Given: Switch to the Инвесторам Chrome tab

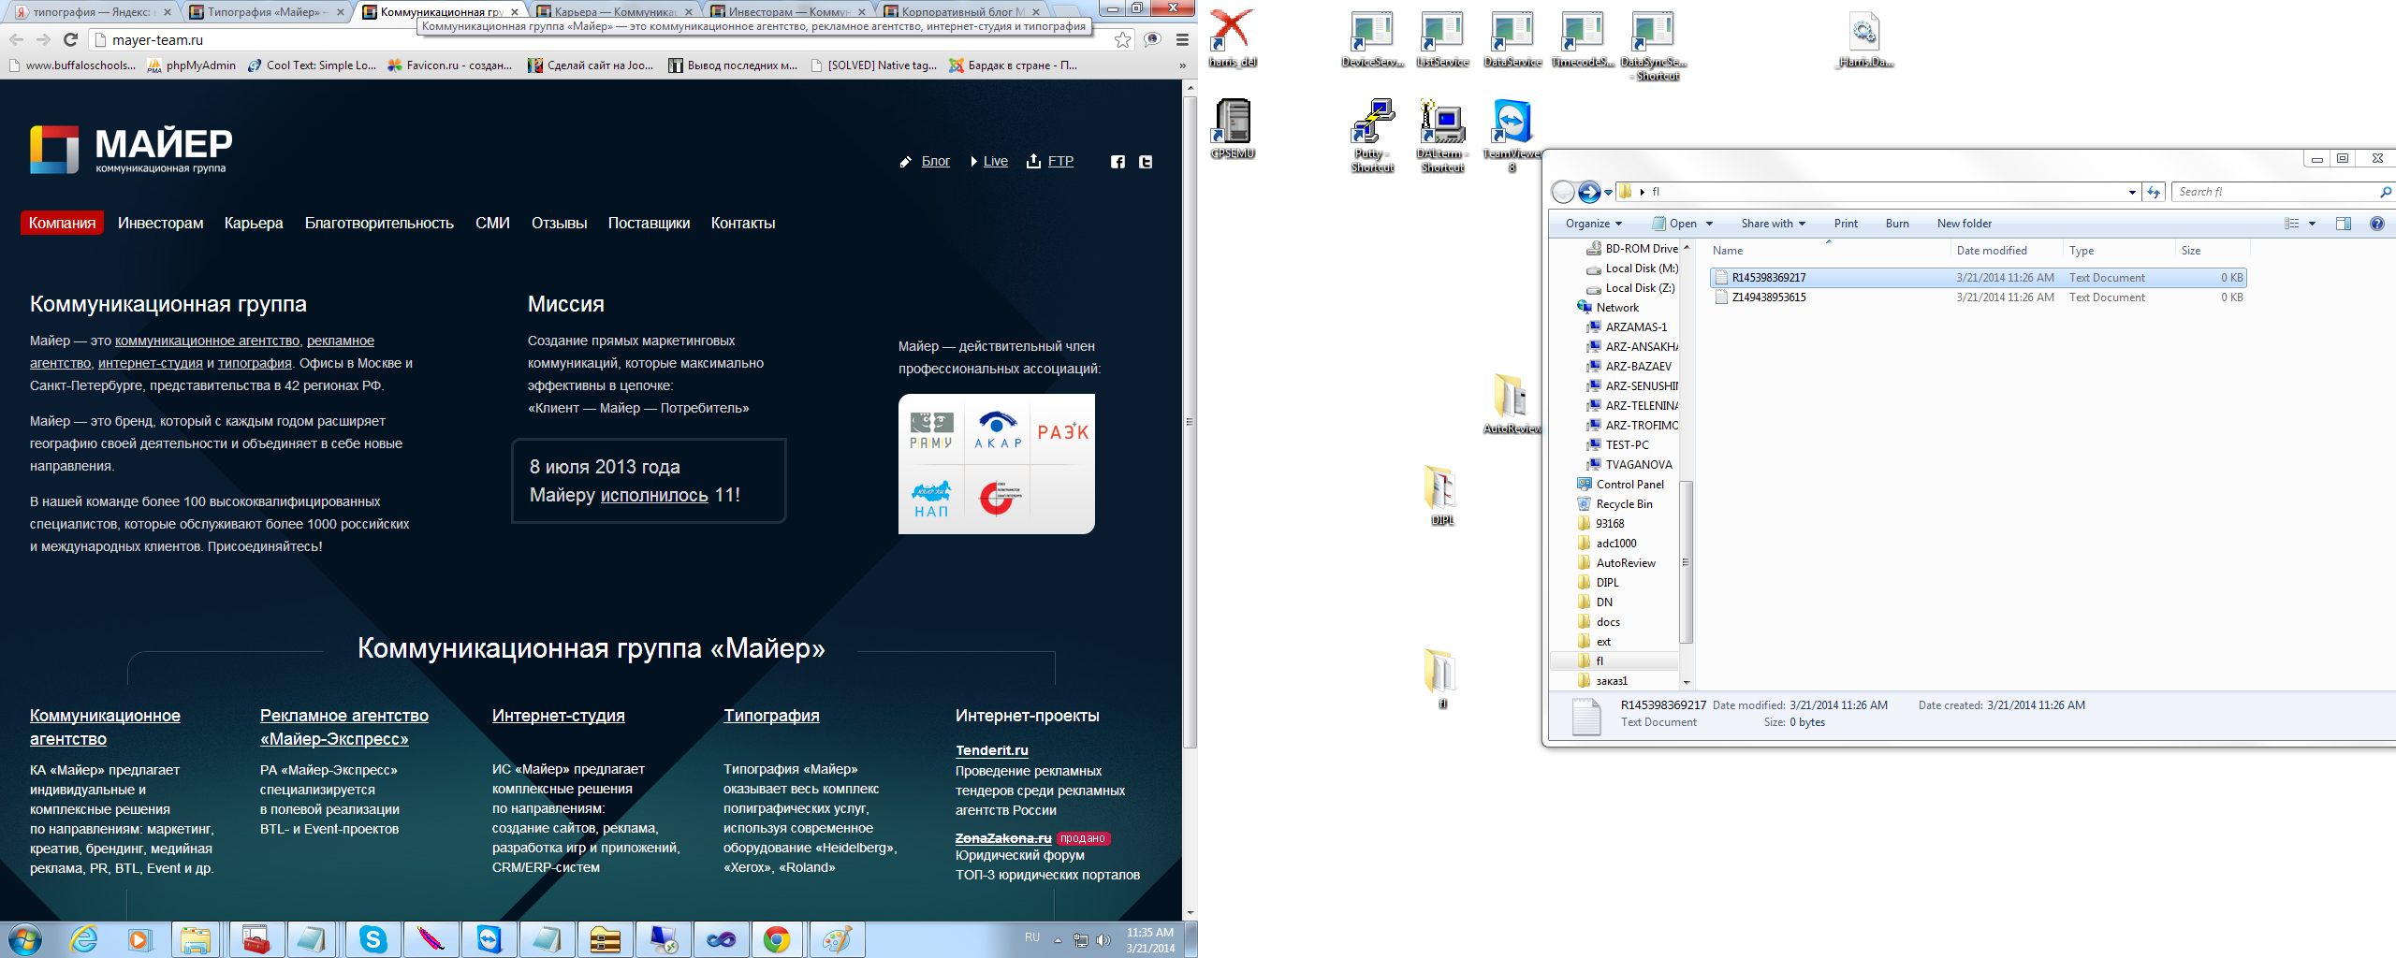Looking at the screenshot, I should click(x=788, y=12).
